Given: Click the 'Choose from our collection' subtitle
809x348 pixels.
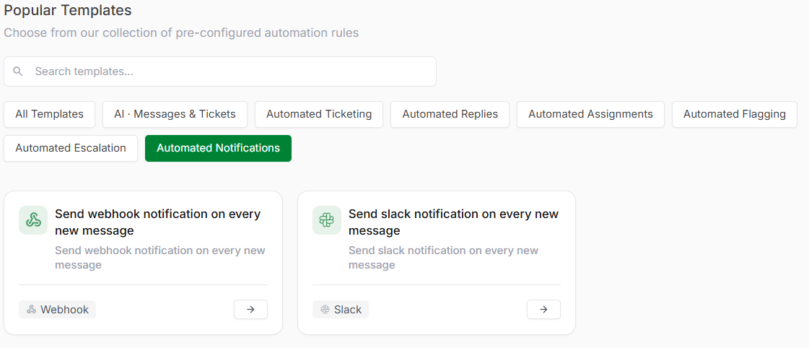Looking at the screenshot, I should (x=181, y=33).
